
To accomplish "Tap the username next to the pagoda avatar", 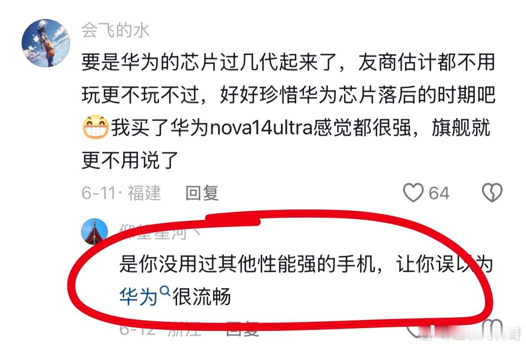I will coord(160,232).
